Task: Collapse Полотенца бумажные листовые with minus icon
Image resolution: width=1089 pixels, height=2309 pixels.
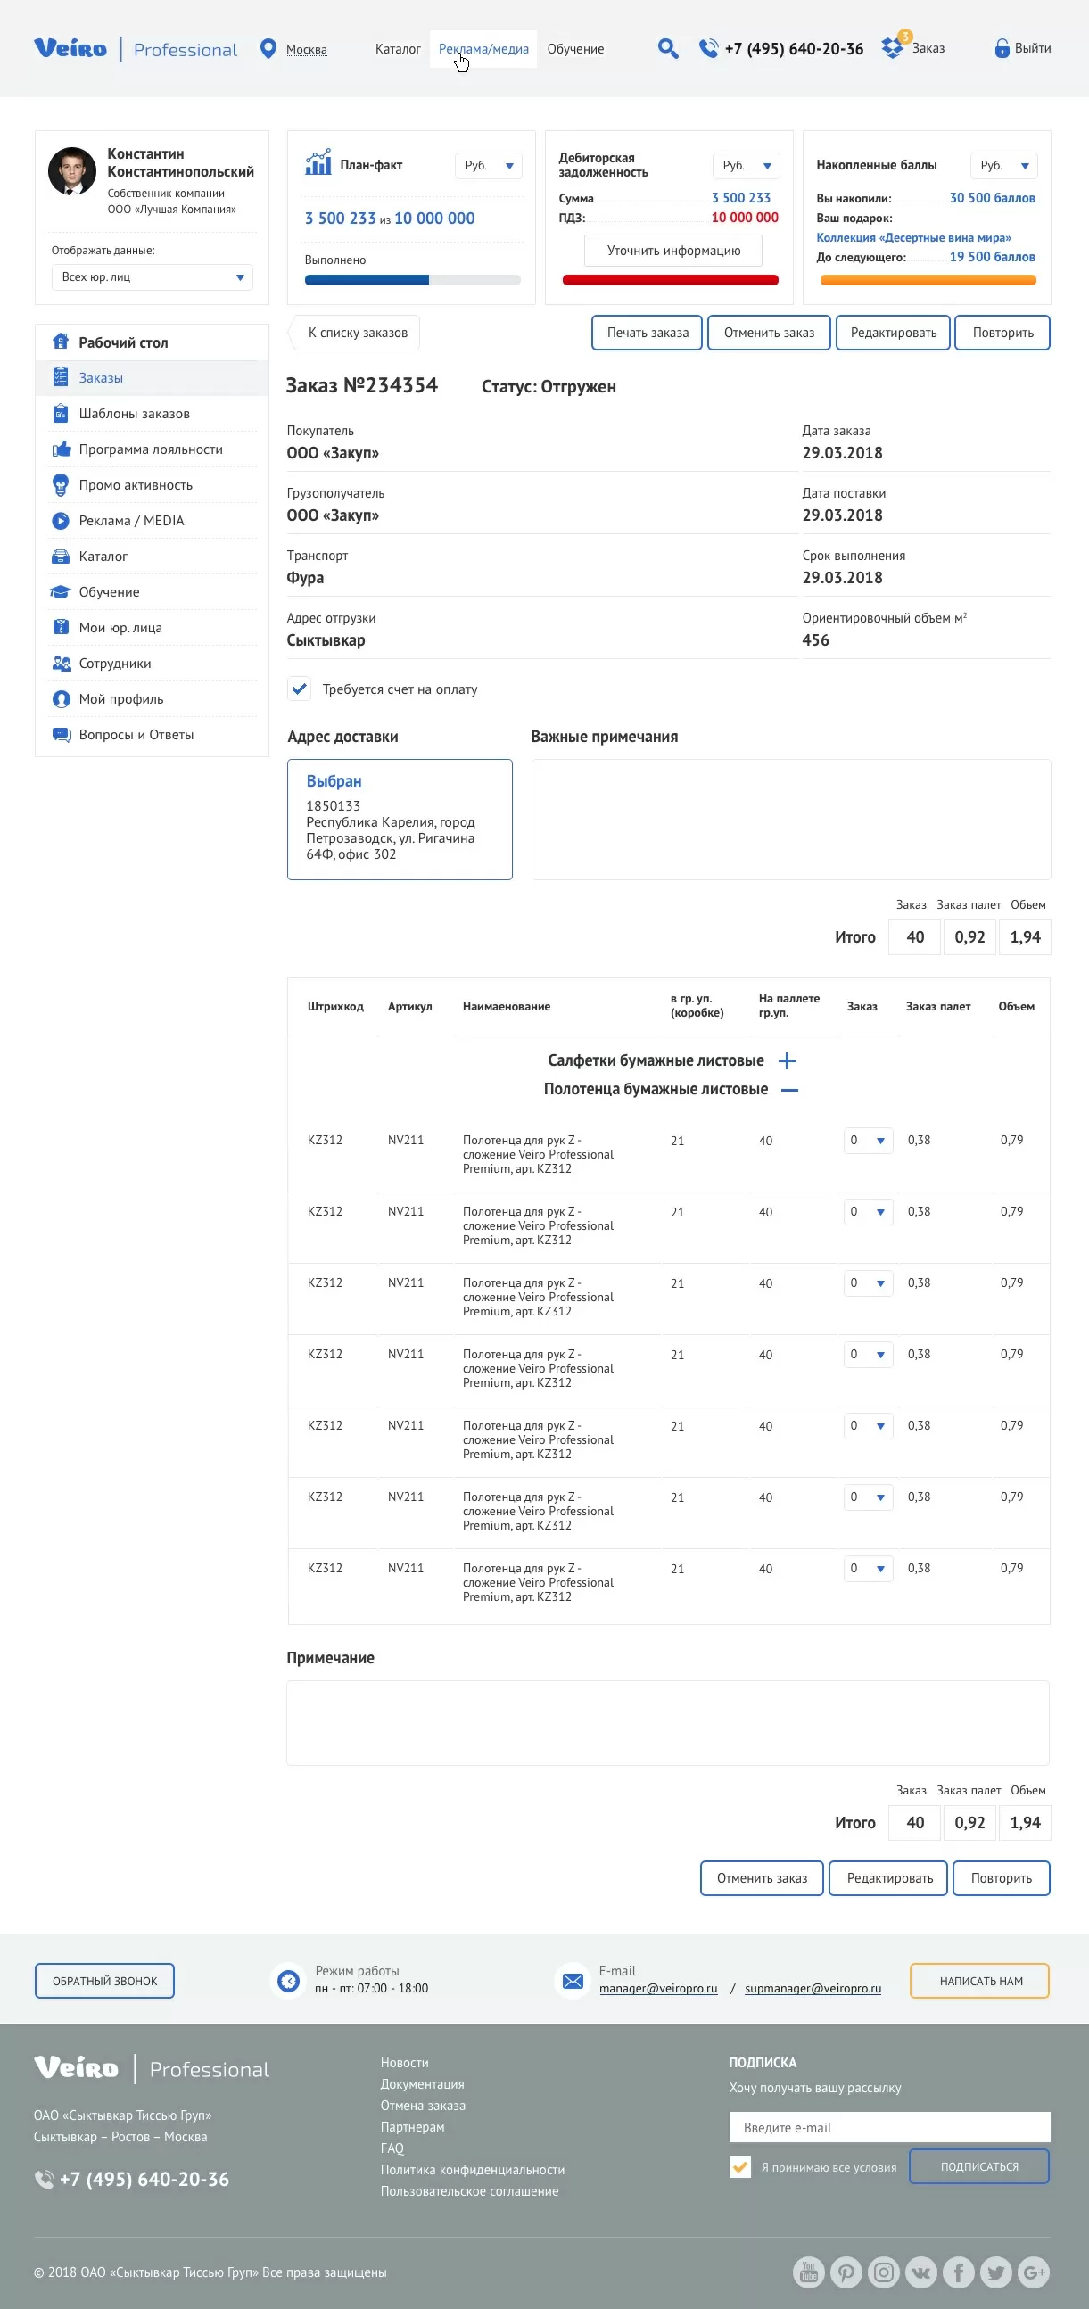Action: coord(789,1089)
